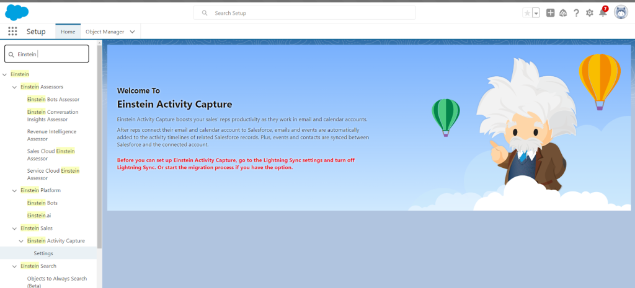
Task: Open the favorites list dropdown arrow
Action: coord(536,13)
